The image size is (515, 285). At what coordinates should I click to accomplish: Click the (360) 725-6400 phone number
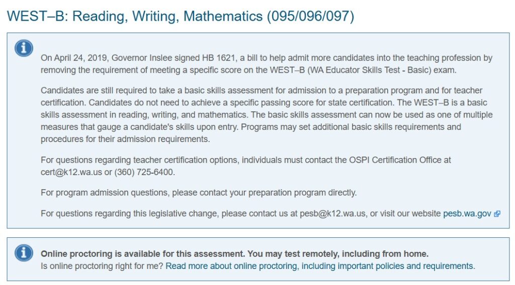[x=143, y=172]
